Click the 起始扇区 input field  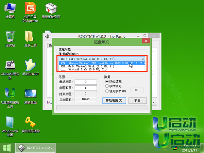click(x=86, y=82)
